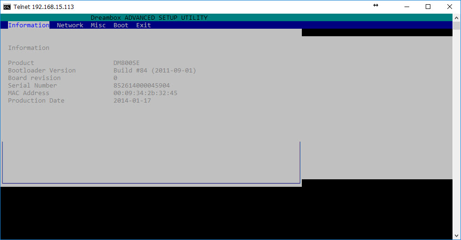This screenshot has height=240, width=461.
Task: Click the DM800SE product value
Action: (x=126, y=63)
